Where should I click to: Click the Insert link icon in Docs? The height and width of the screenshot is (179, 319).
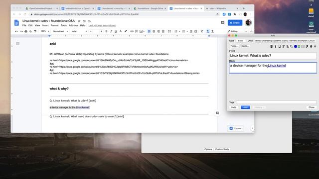pos(132,31)
